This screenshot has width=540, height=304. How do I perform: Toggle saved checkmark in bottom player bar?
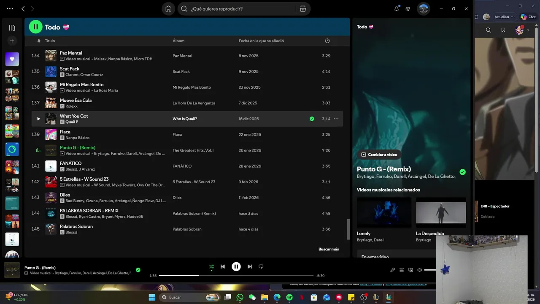tap(138, 270)
